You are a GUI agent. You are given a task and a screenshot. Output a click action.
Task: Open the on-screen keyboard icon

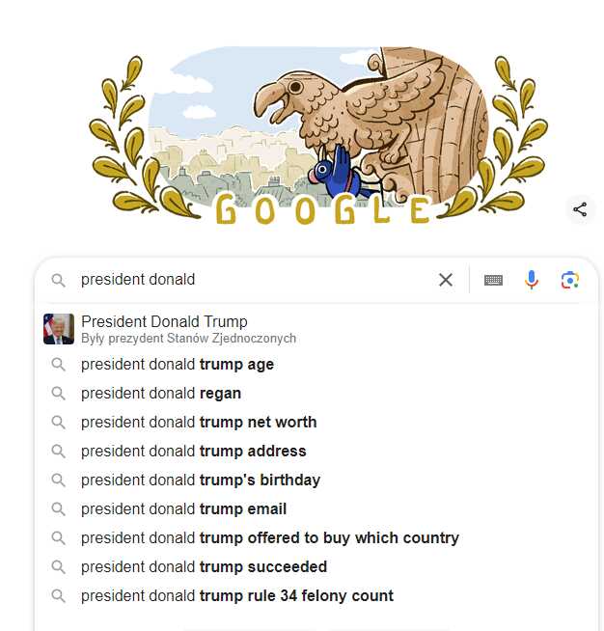pos(493,280)
